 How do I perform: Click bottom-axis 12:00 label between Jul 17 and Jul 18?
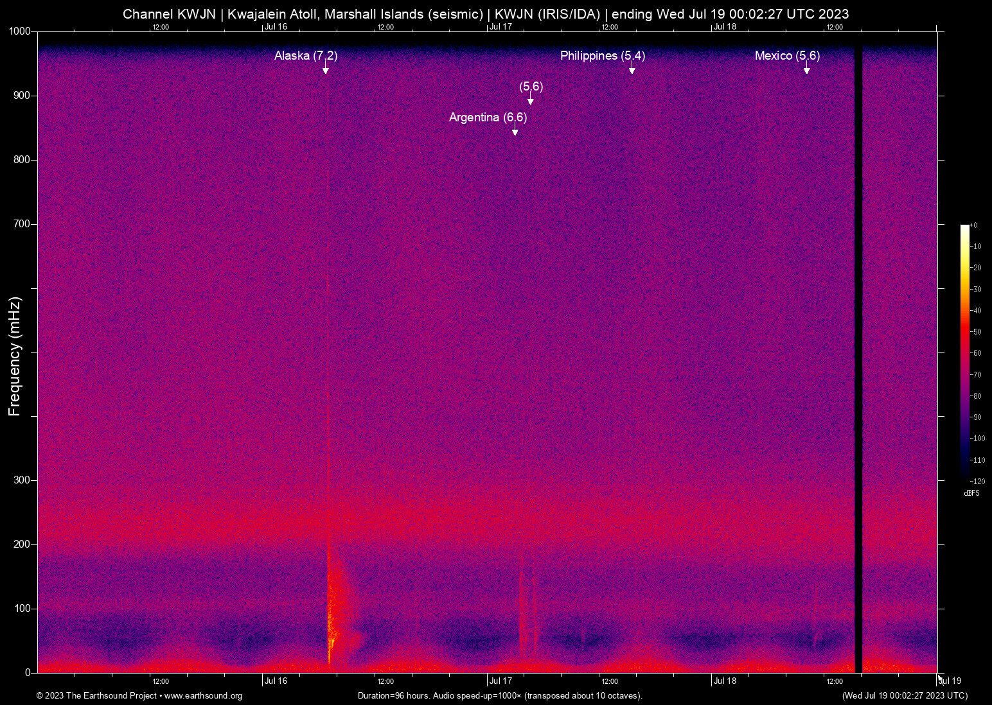pyautogui.click(x=610, y=681)
